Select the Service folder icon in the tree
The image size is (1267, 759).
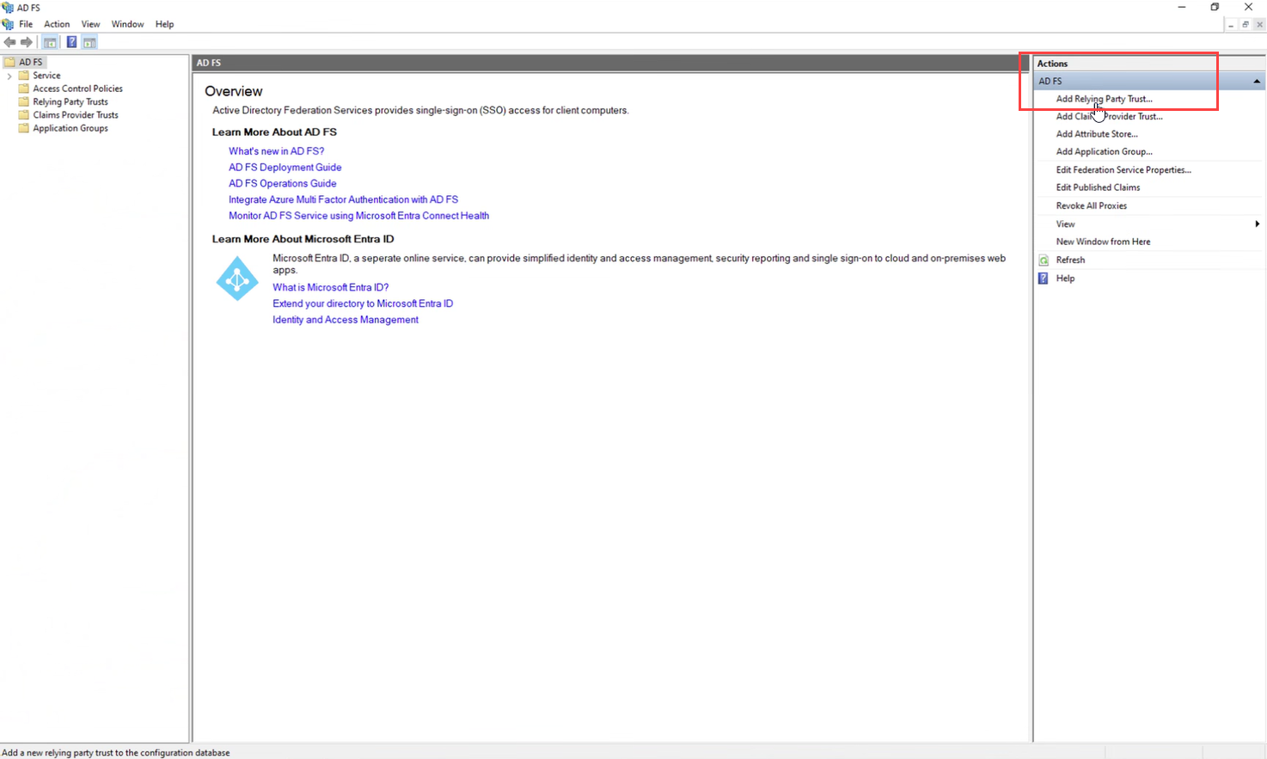24,76
